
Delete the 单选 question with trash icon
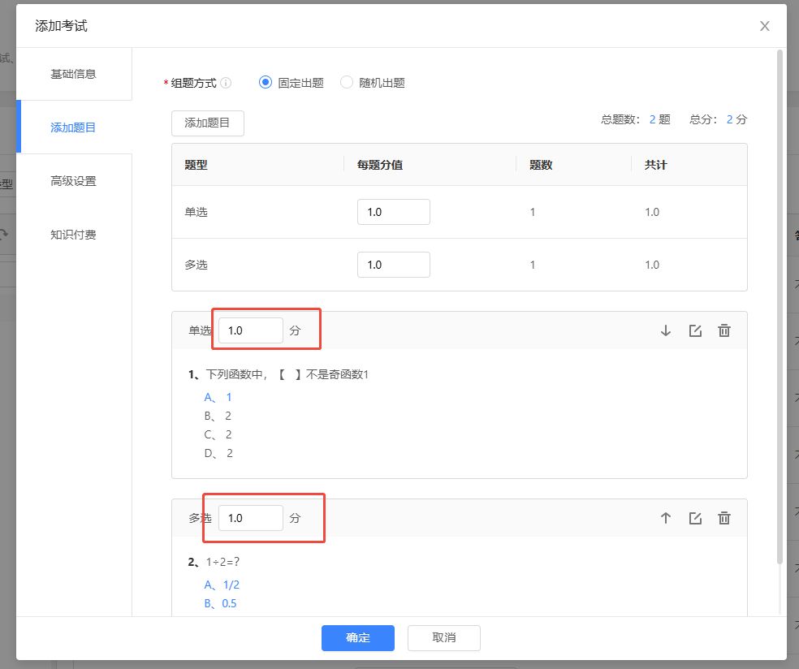724,330
